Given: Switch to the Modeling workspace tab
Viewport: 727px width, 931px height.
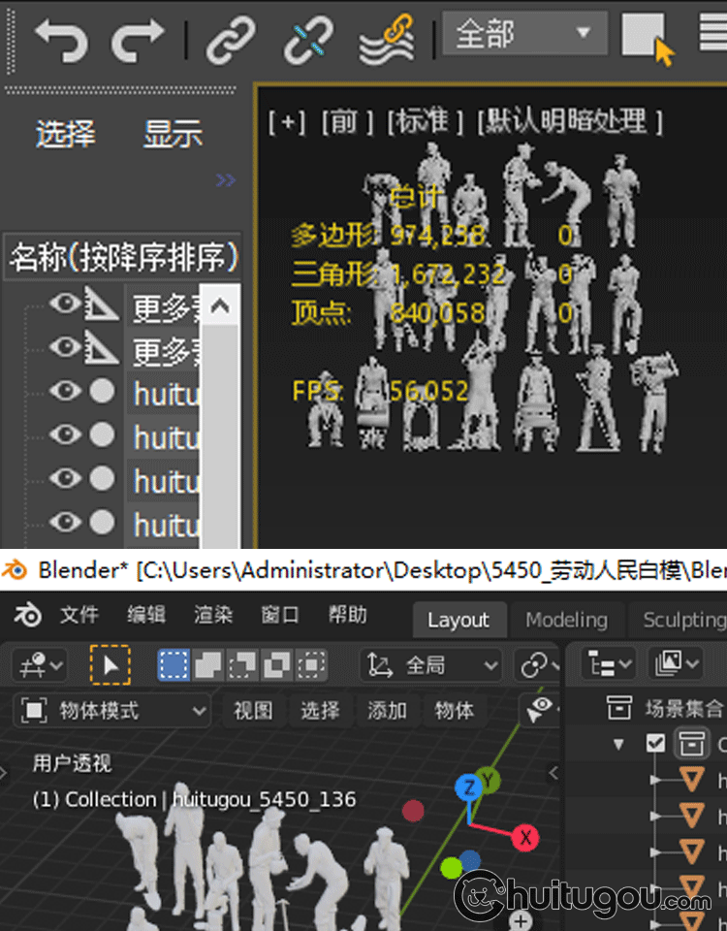Looking at the screenshot, I should coord(567,620).
